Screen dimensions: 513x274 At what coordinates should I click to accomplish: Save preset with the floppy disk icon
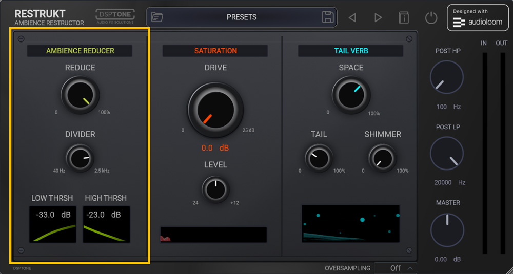pyautogui.click(x=328, y=17)
